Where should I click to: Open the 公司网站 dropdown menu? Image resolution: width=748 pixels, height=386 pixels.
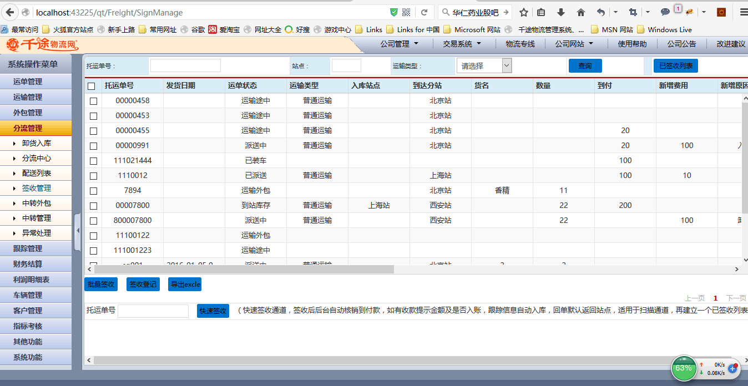pos(574,44)
